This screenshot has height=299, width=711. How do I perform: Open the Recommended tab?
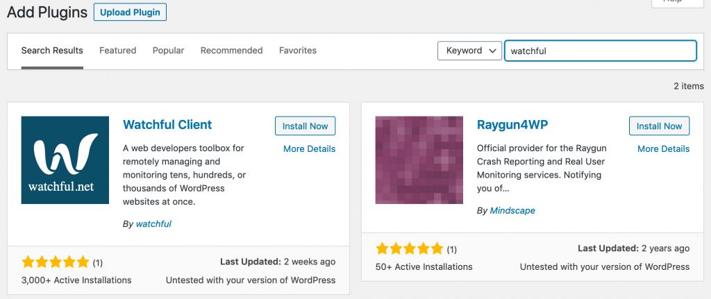pos(232,51)
